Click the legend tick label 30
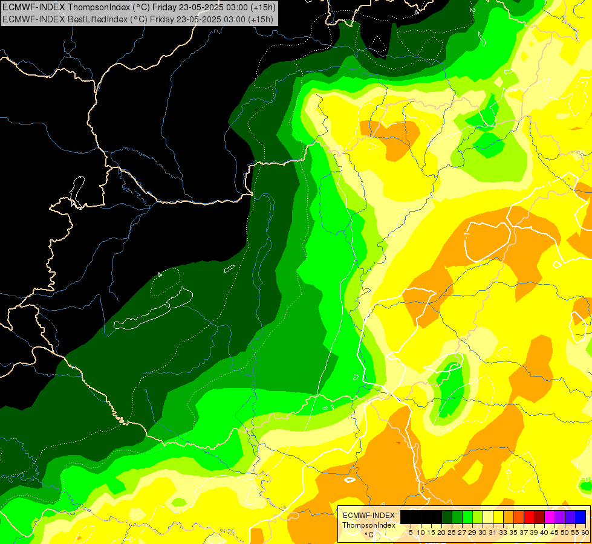592x544 pixels. (x=482, y=533)
